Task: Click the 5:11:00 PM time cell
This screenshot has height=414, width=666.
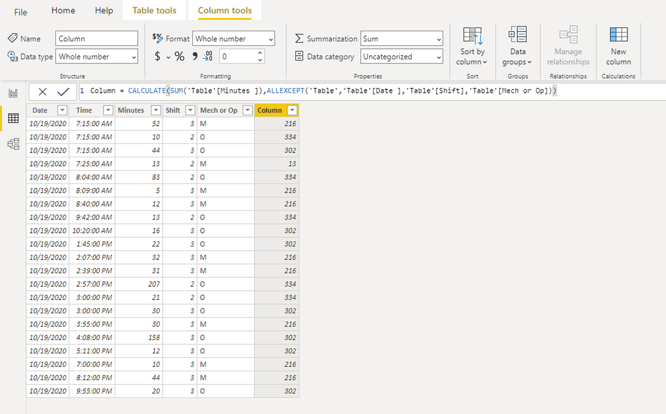Action: [x=92, y=351]
